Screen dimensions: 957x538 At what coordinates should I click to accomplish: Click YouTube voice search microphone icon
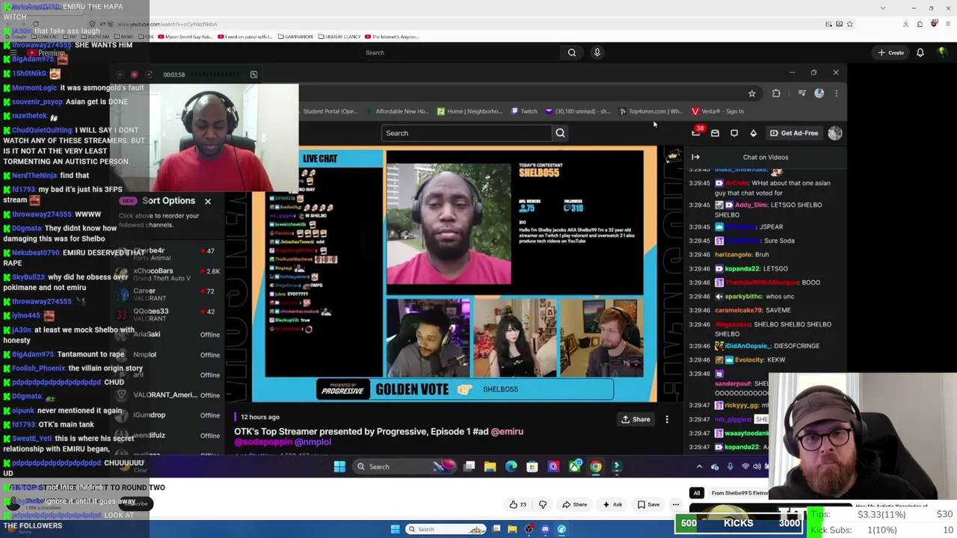pyautogui.click(x=597, y=52)
